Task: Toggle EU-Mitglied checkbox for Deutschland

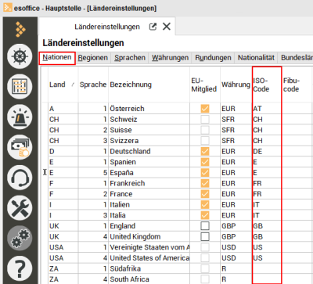Action: coord(205,151)
